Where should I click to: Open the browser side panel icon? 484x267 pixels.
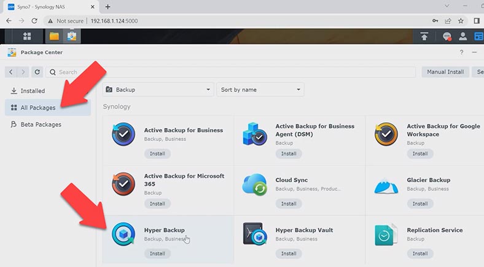(477, 21)
